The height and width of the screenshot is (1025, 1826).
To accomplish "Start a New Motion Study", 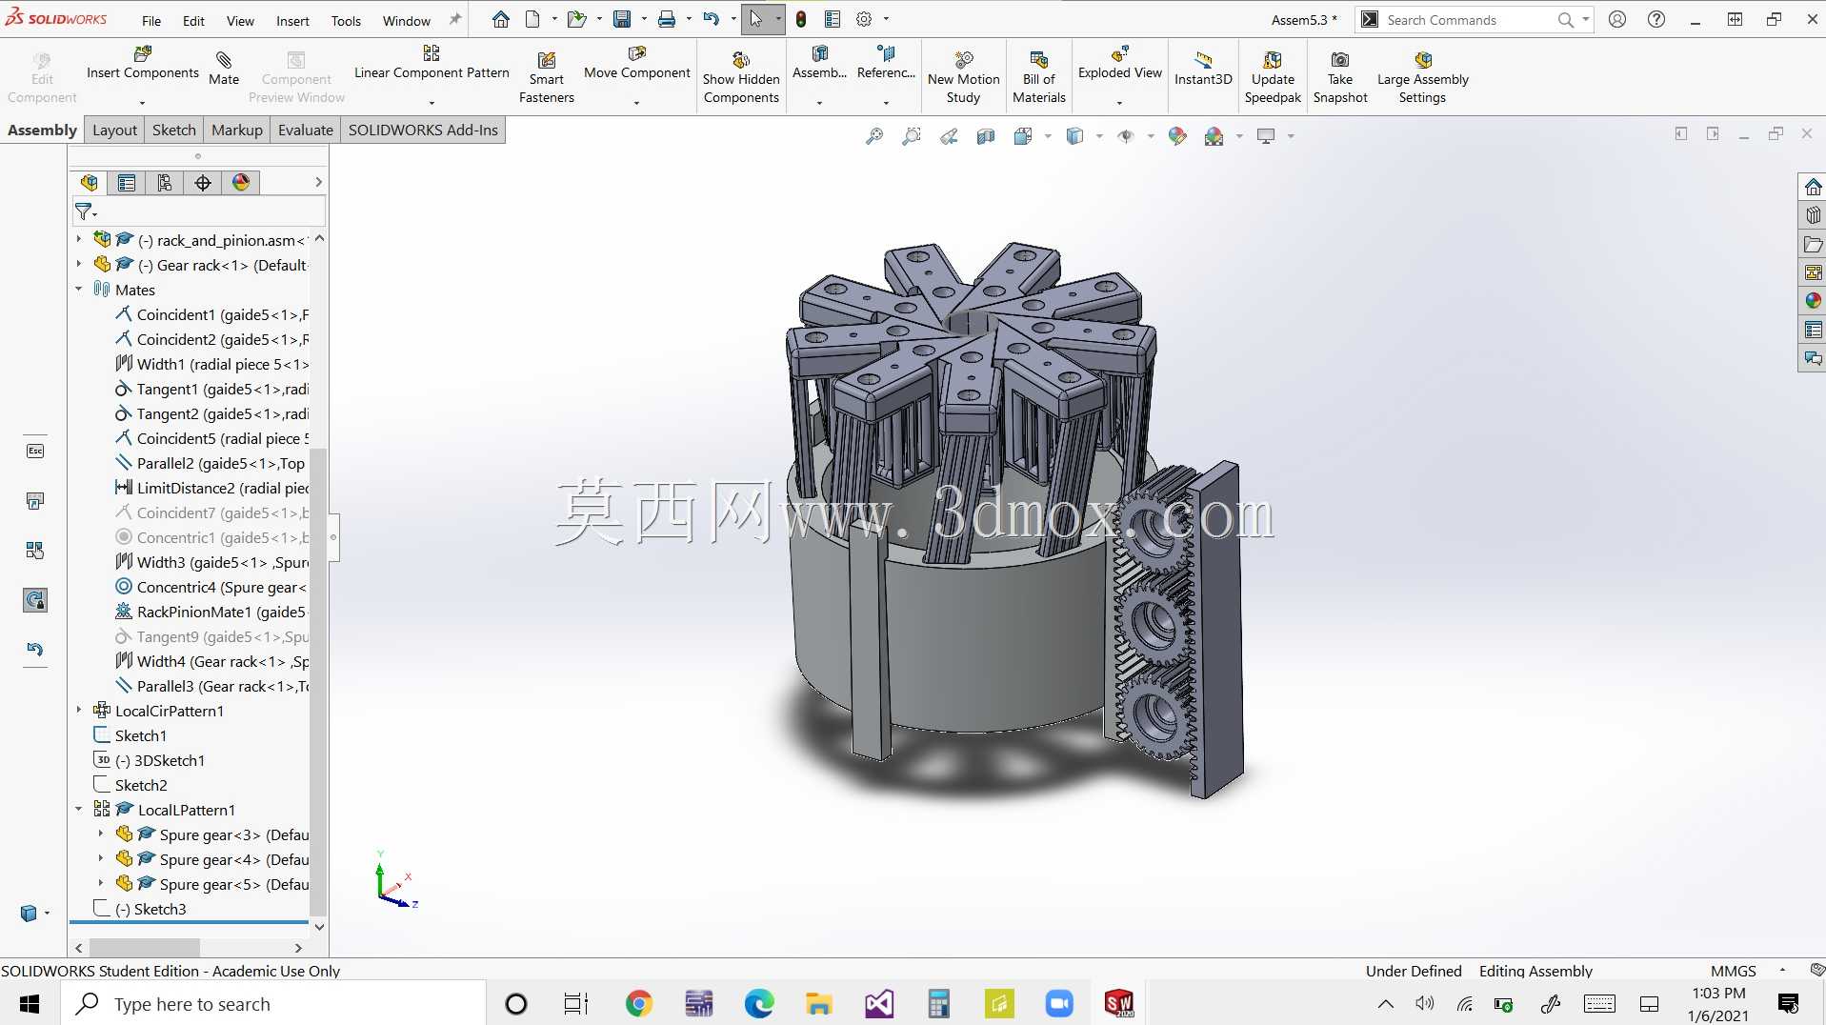I will 963,78.
